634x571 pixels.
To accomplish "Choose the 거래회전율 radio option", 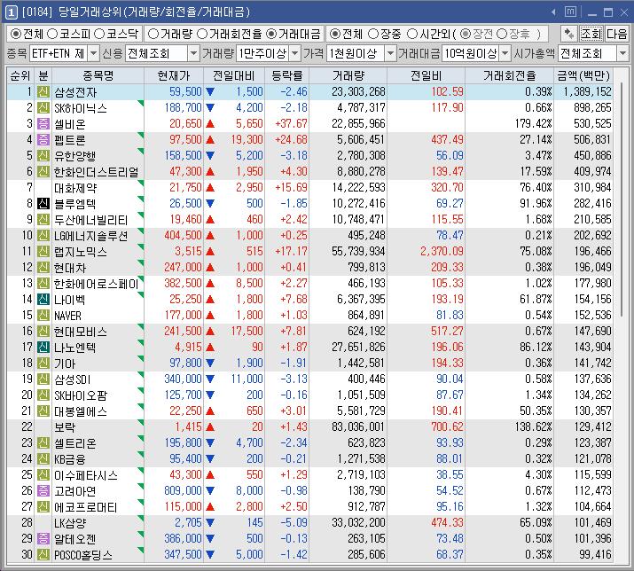I will point(202,34).
